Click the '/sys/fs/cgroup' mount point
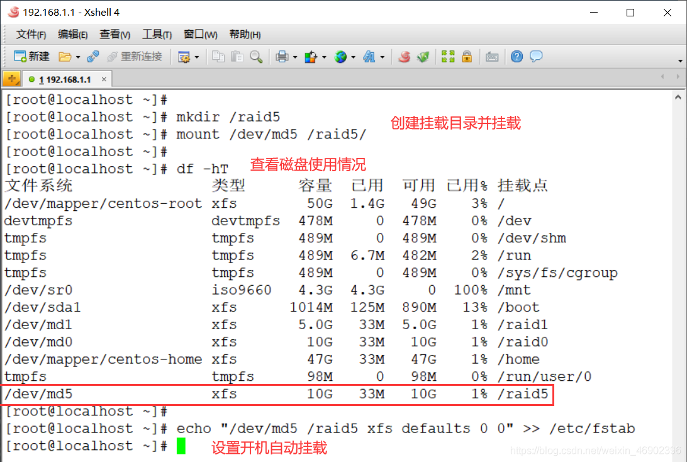Screen dimensions: 687x462 [558, 273]
